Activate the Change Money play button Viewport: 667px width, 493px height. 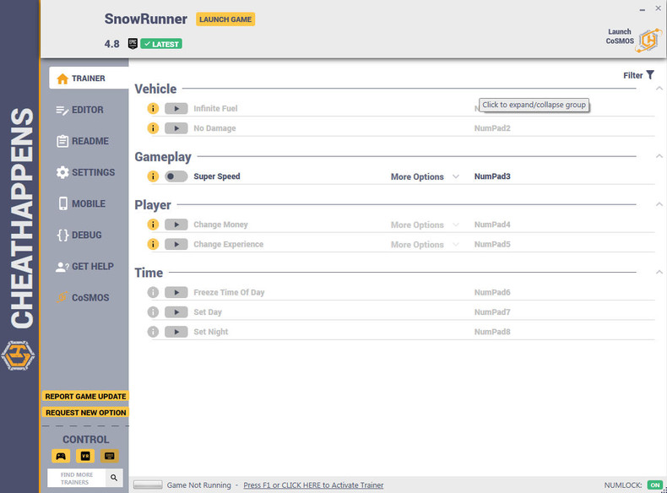tap(176, 225)
